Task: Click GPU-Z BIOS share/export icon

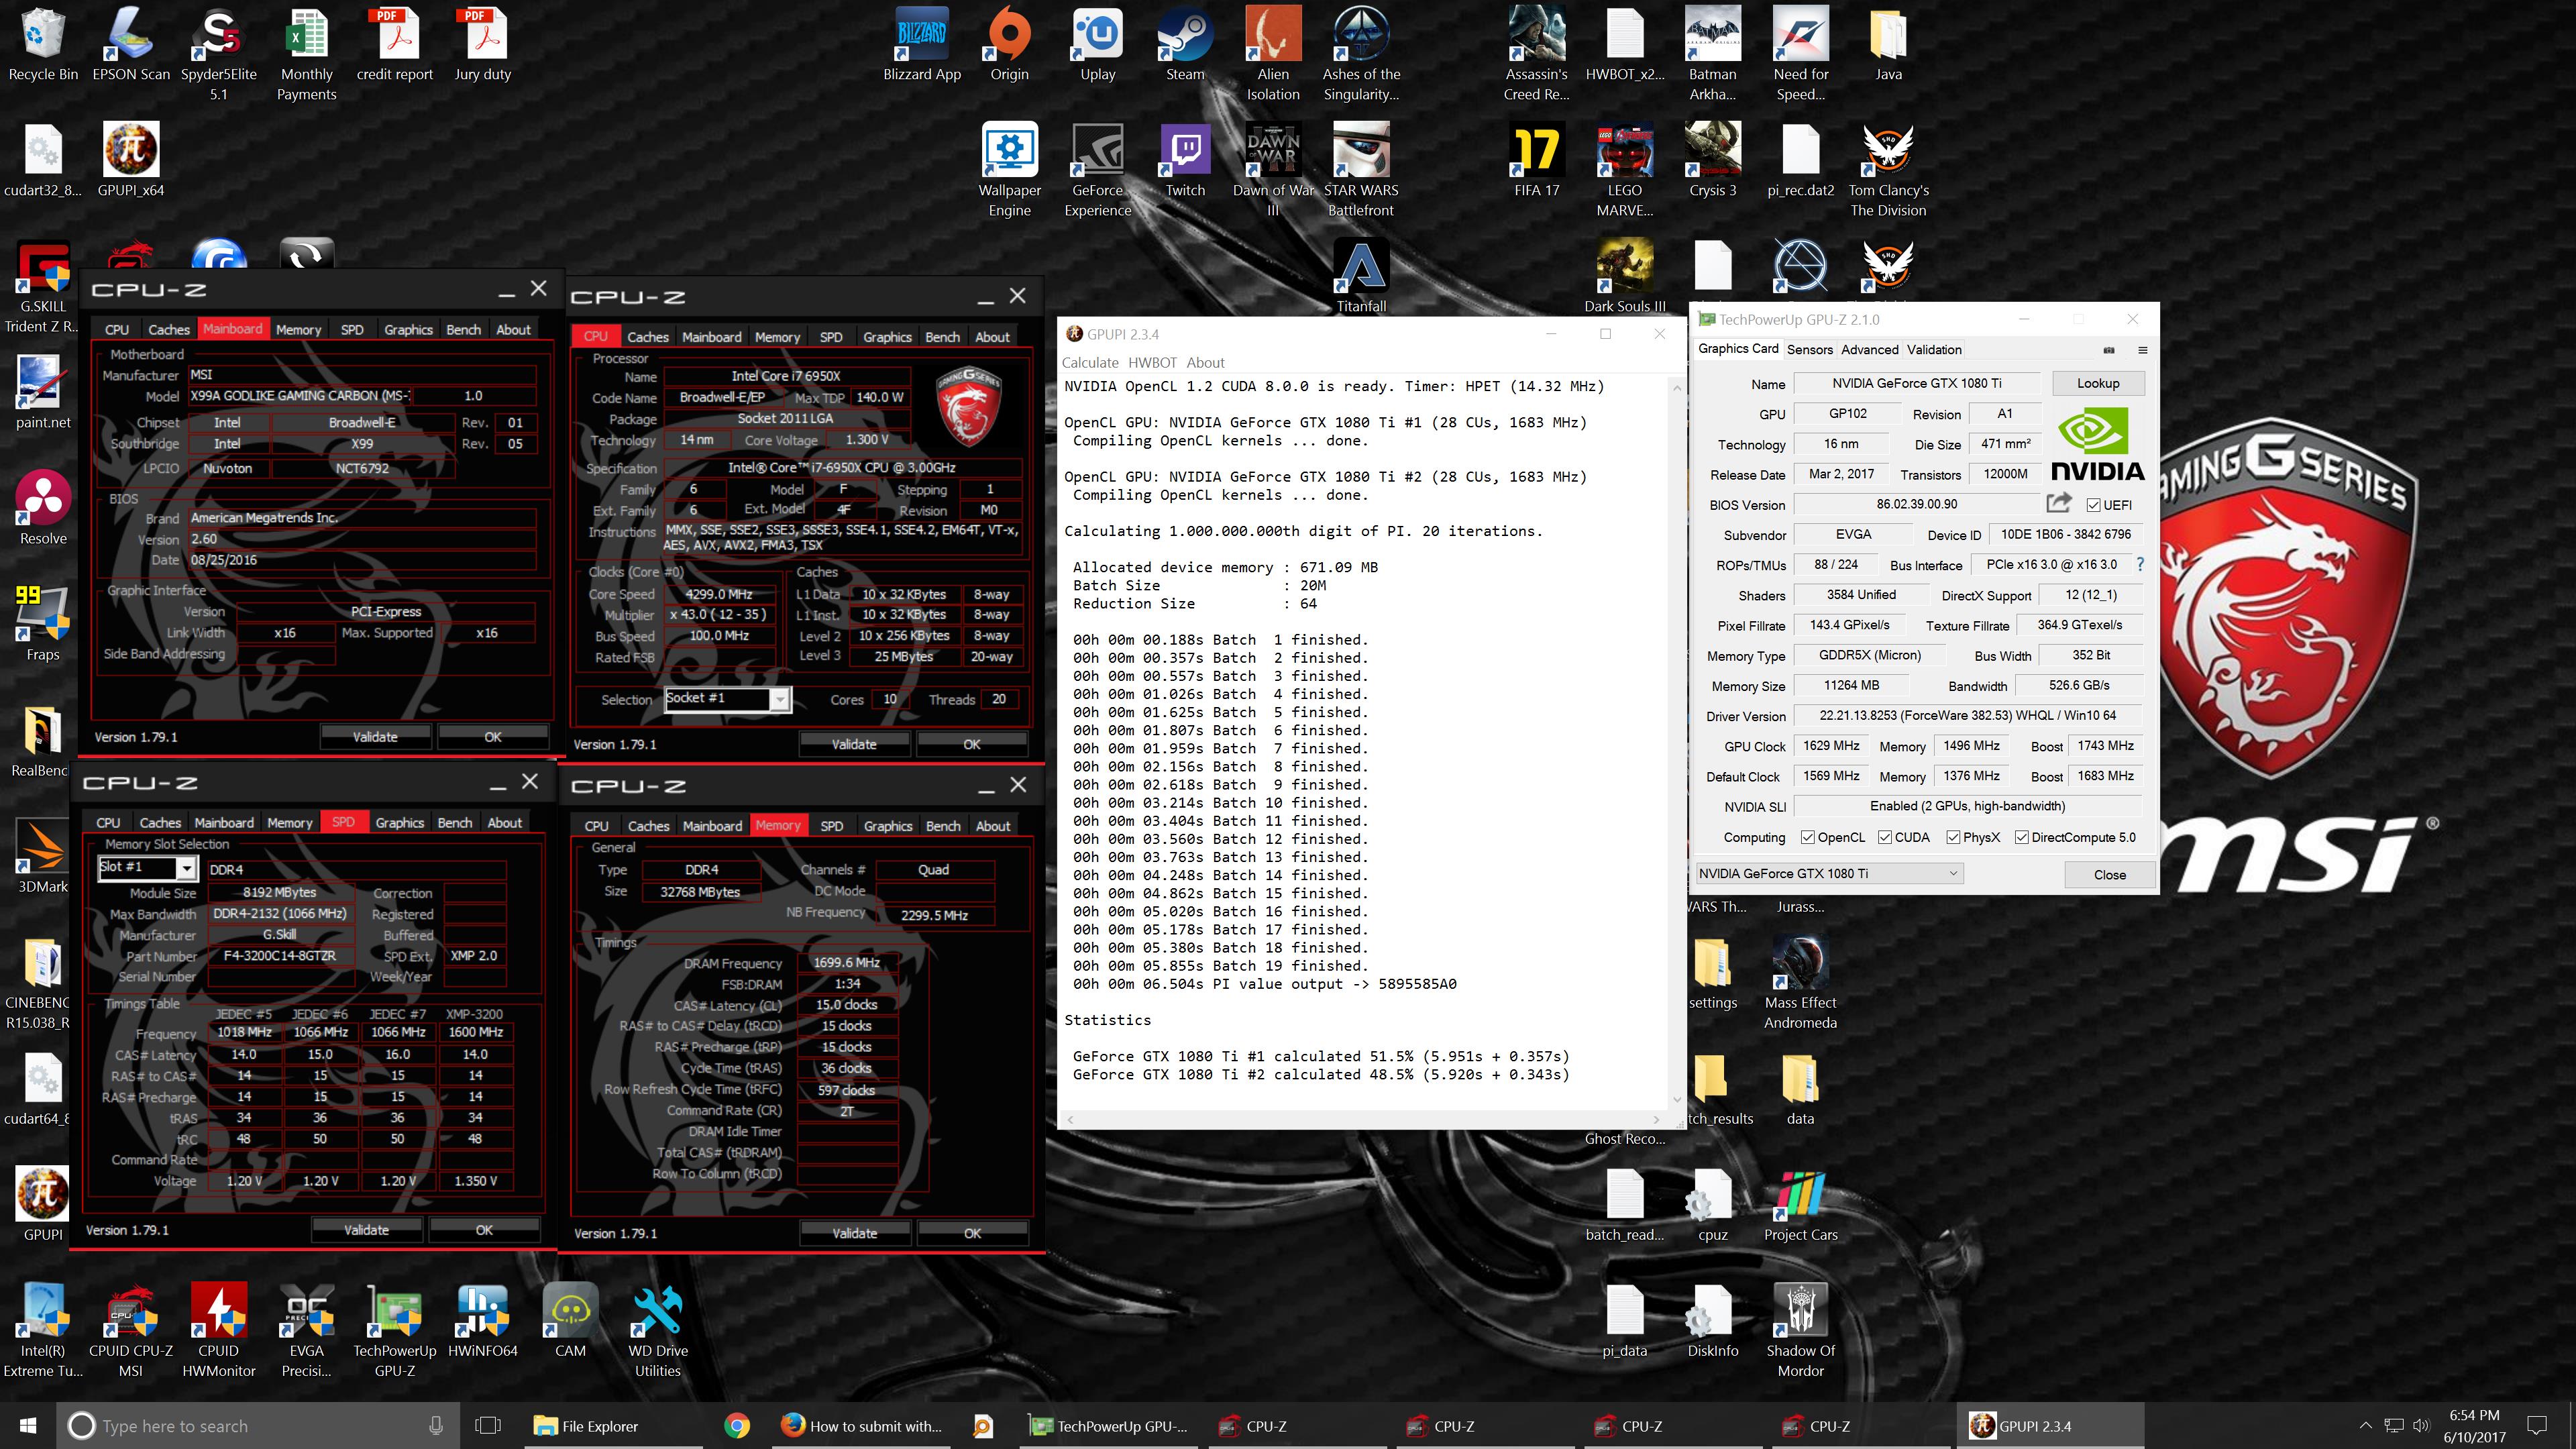Action: point(2058,503)
